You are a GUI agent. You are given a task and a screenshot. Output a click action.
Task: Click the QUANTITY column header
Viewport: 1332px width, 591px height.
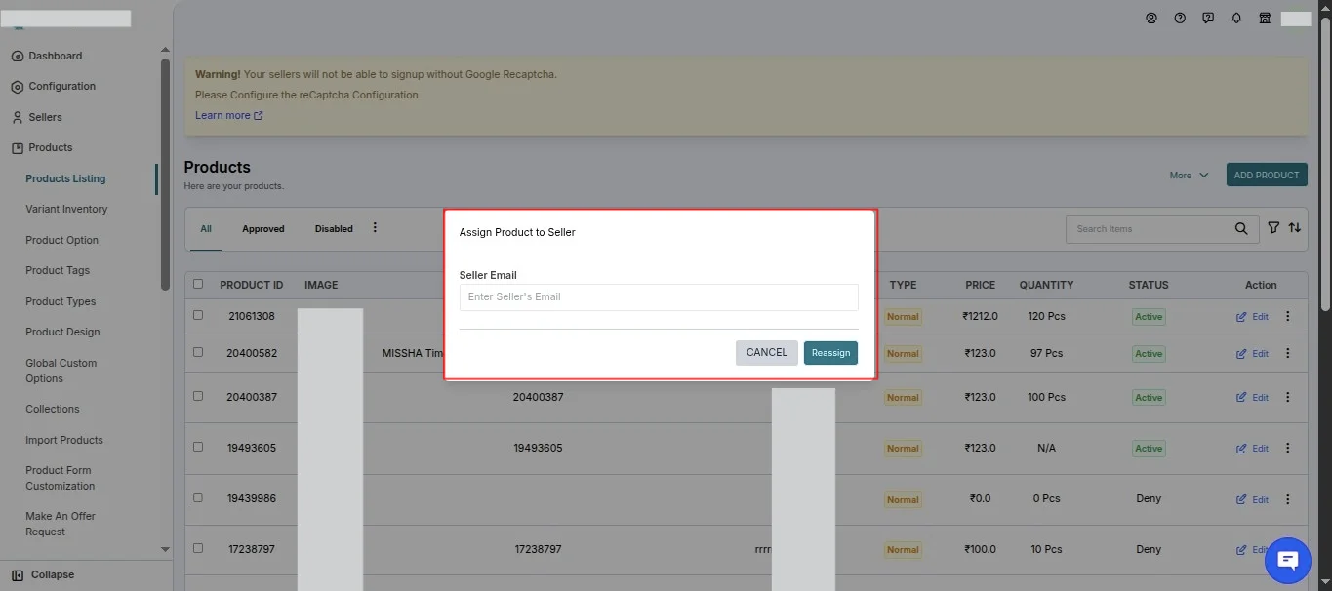pyautogui.click(x=1046, y=285)
